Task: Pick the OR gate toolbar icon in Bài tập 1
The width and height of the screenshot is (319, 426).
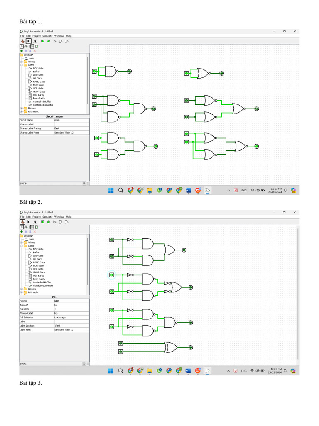Action: 67,41
